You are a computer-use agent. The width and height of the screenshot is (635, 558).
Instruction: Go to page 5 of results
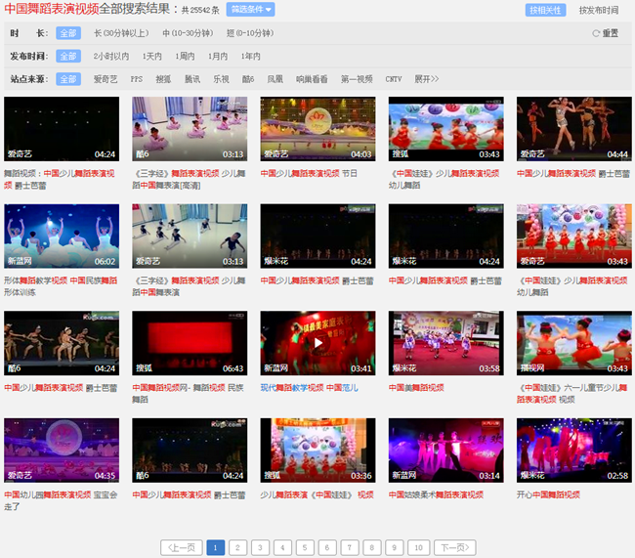(305, 547)
